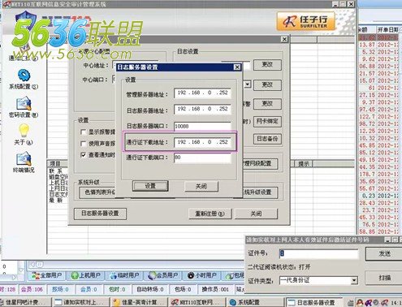Uncheck the 查看通知时 checkbox
Viewport: 402px width, 307px height.
click(83, 155)
